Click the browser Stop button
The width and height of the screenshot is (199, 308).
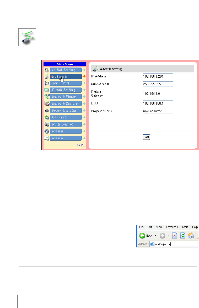(174, 236)
